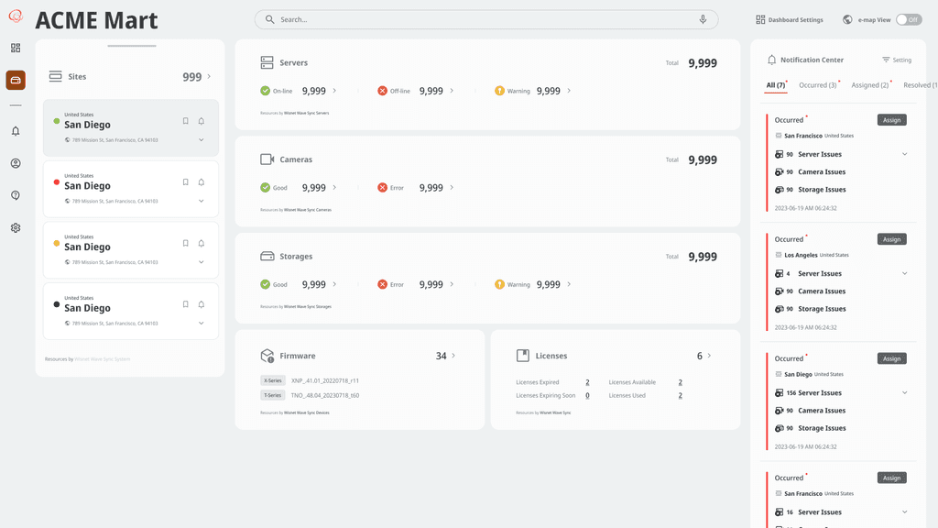Screen dimensions: 938x528
Task: Expand the green-status San Diego site card
Action: 202,140
